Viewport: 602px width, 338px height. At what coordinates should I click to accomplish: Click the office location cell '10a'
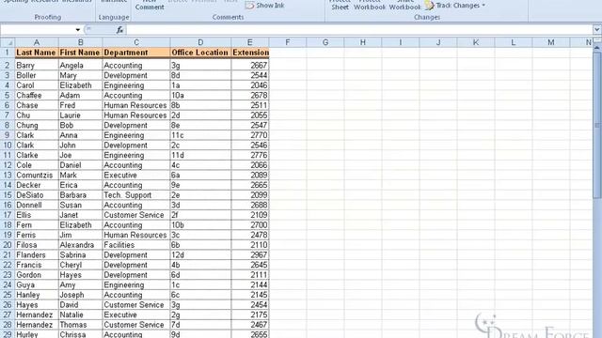pos(200,96)
